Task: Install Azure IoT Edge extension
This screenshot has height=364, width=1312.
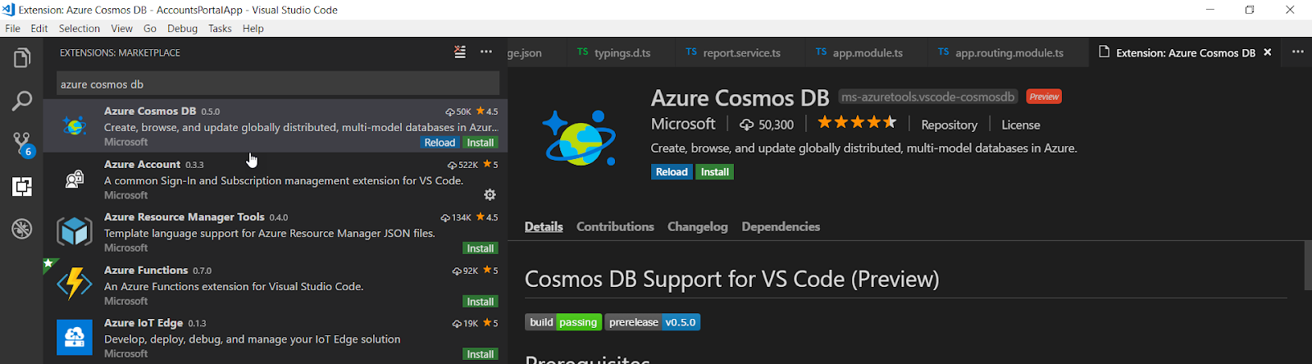Action: 481,354
